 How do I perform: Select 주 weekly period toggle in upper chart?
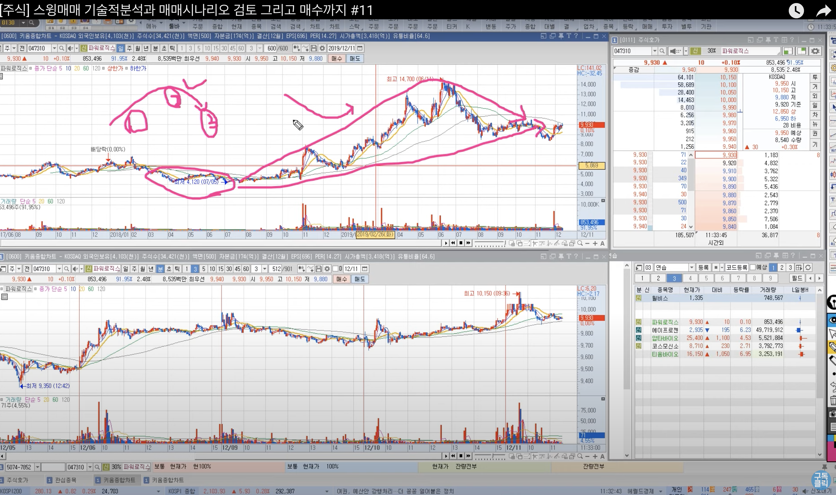129,48
